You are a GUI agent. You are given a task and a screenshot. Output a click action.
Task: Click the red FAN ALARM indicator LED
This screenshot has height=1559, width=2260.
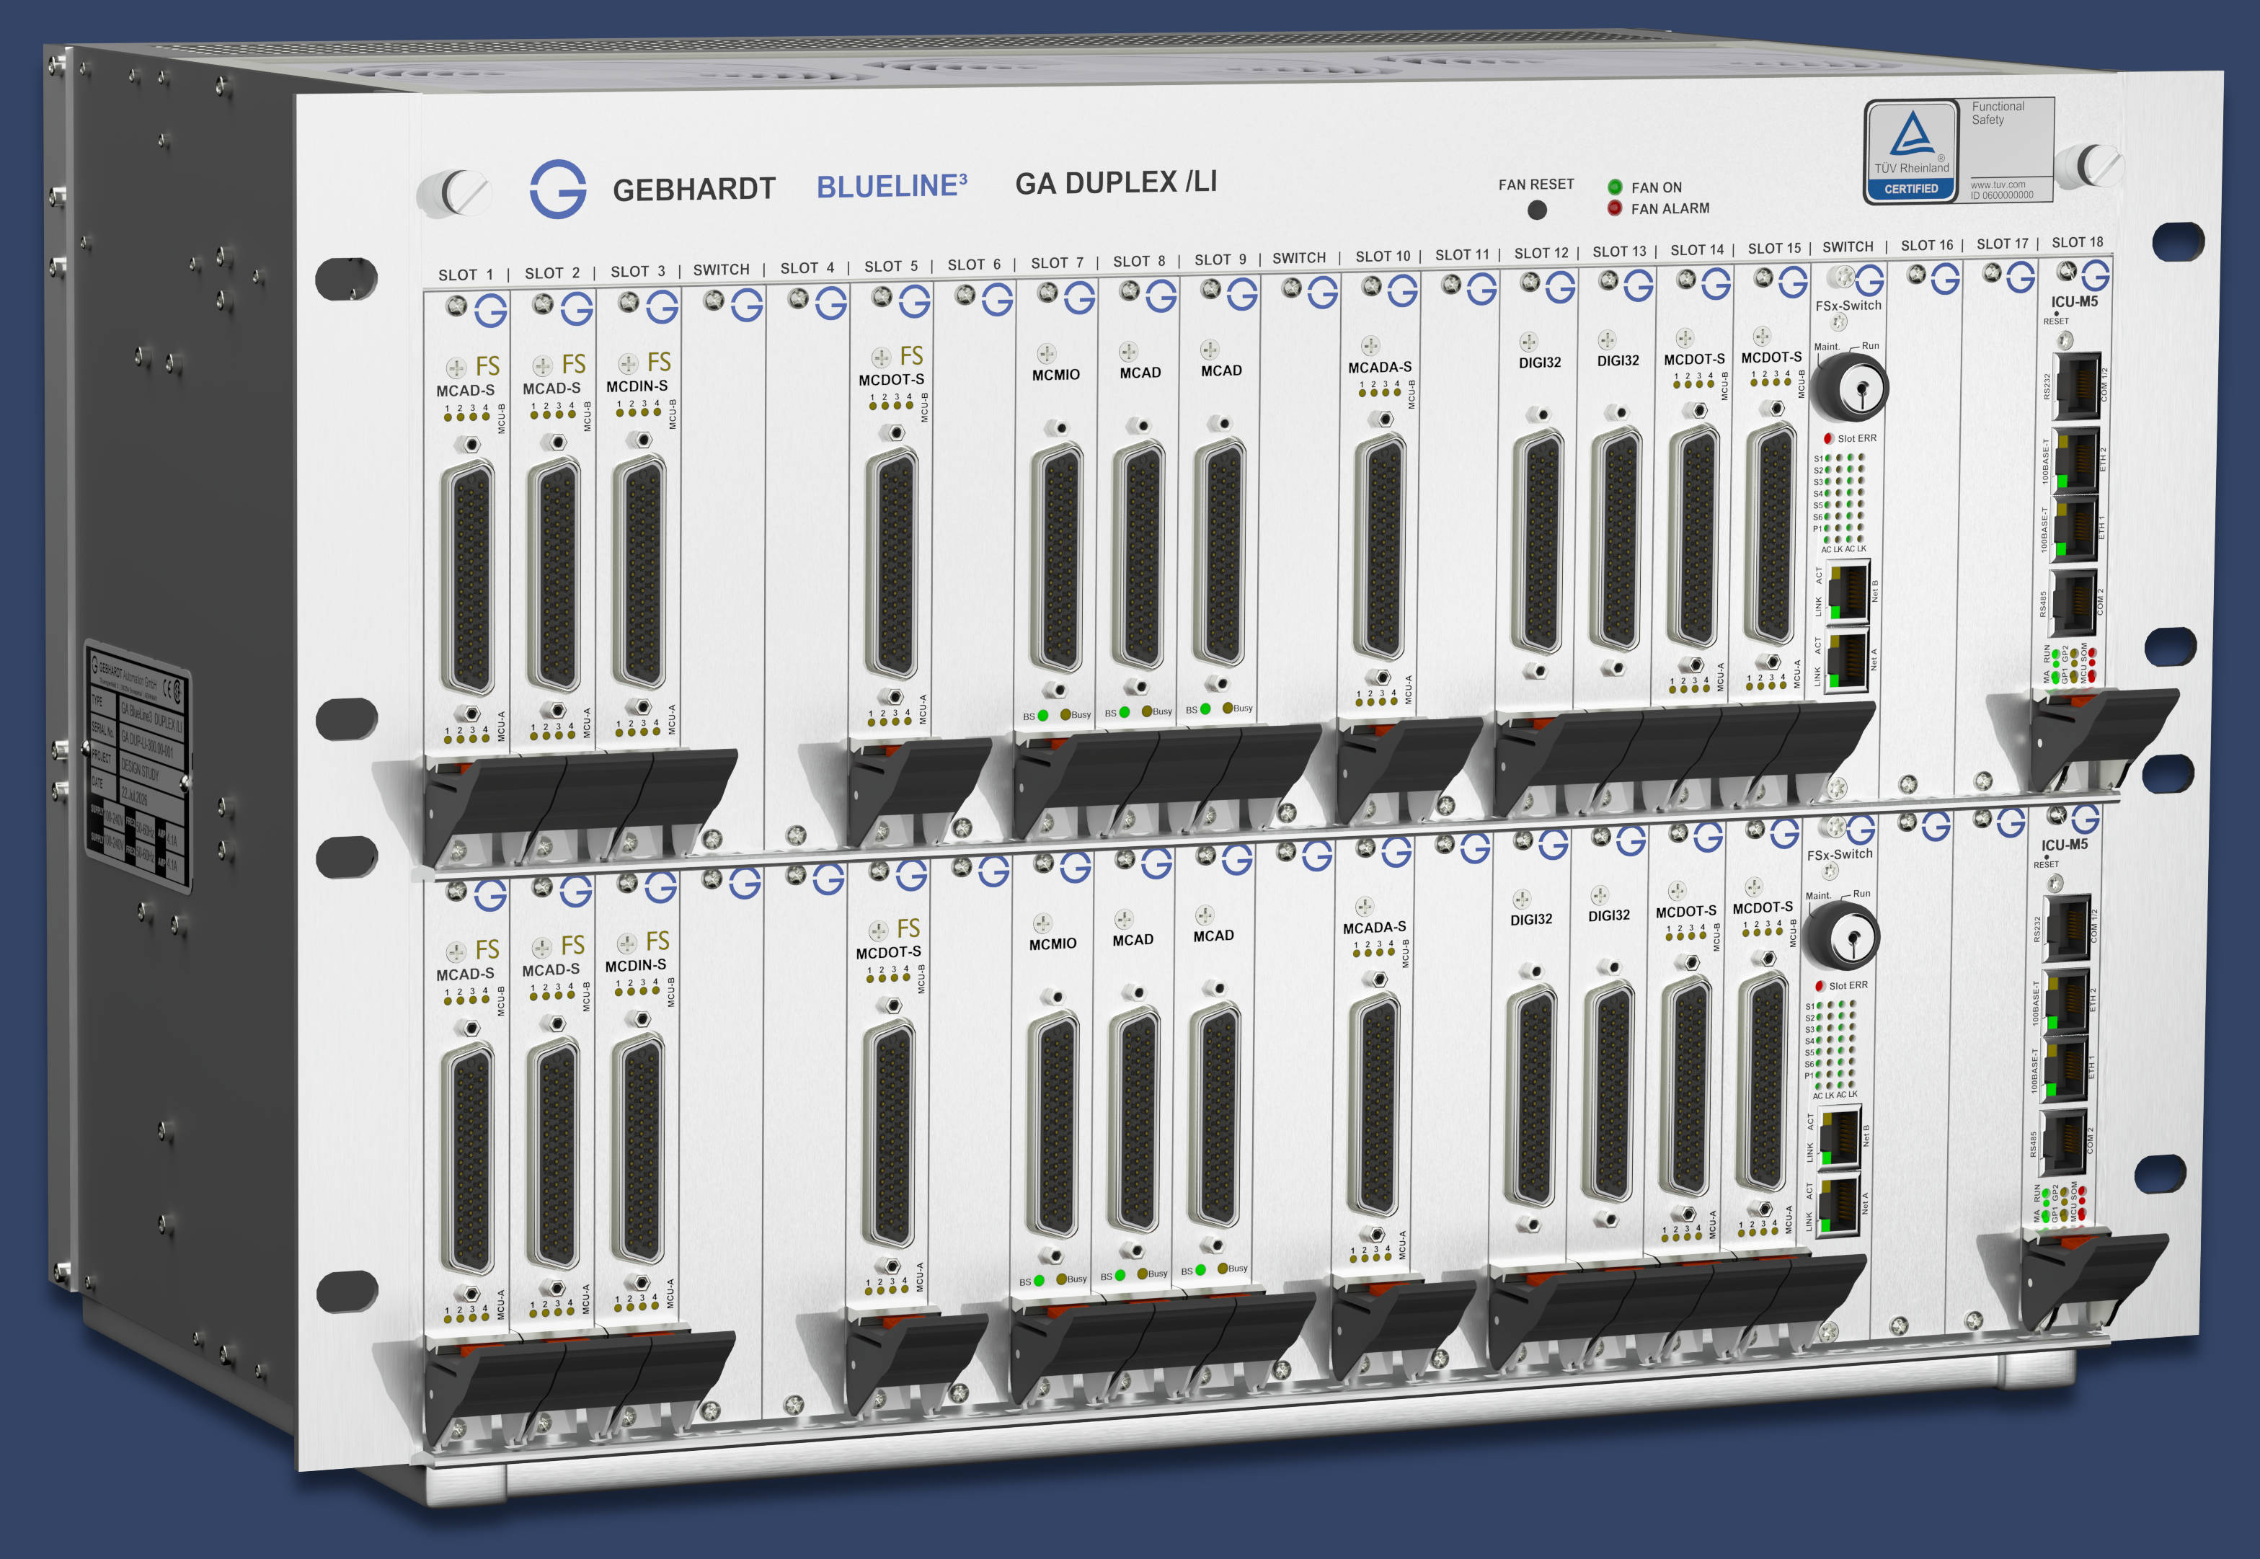coord(1614,207)
